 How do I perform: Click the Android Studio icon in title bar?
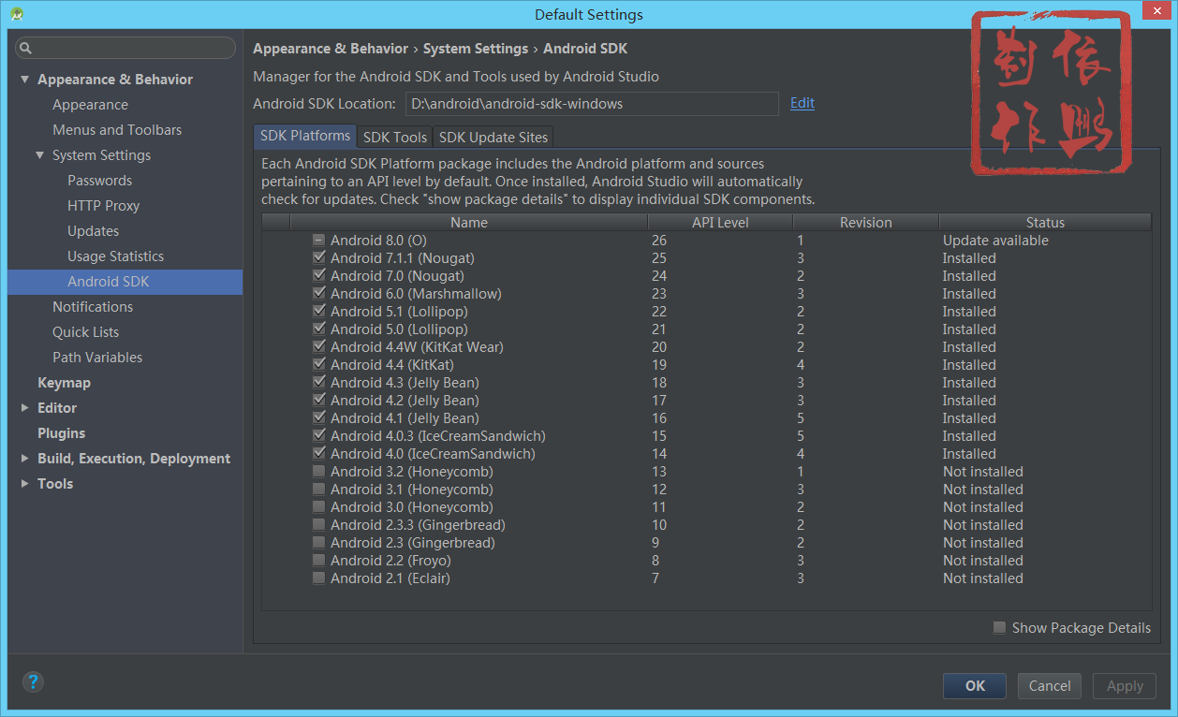click(x=17, y=14)
